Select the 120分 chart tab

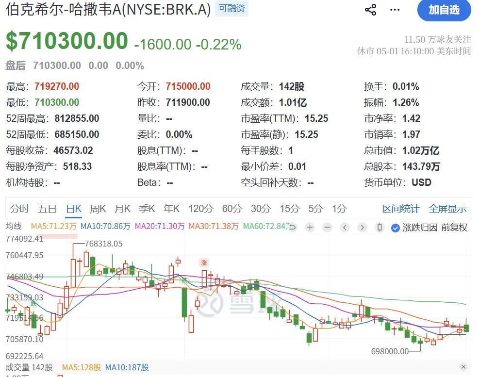click(x=201, y=209)
